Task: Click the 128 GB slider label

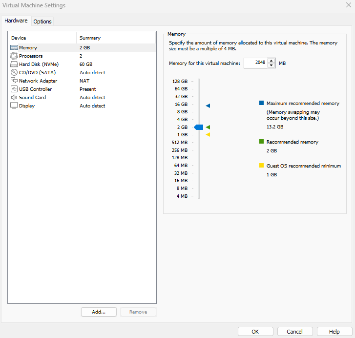Action: 180,81
